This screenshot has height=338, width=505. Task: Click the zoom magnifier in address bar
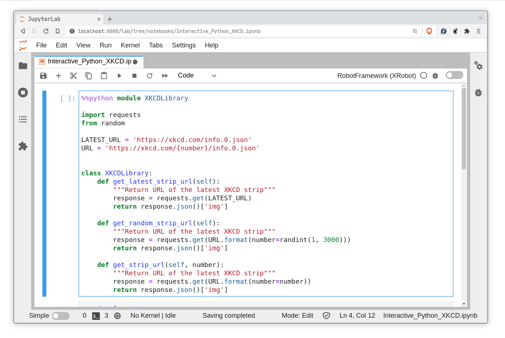point(415,31)
